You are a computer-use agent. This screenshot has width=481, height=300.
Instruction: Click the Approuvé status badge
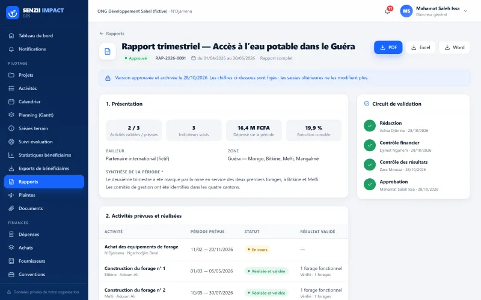pos(136,58)
